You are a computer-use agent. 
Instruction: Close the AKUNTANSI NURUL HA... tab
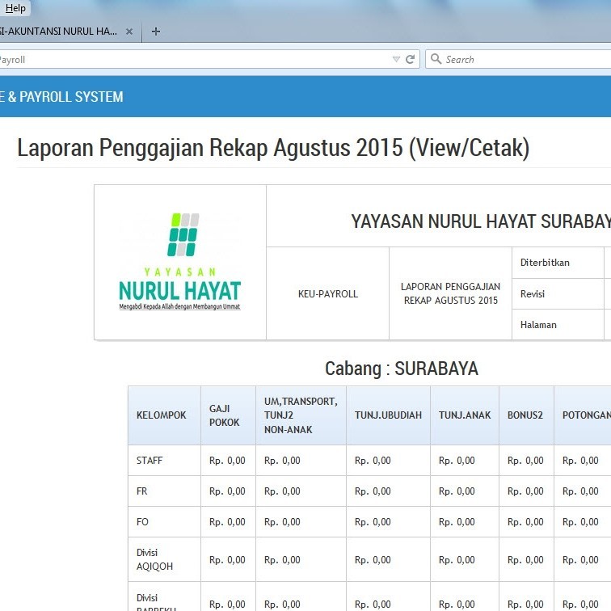[129, 32]
